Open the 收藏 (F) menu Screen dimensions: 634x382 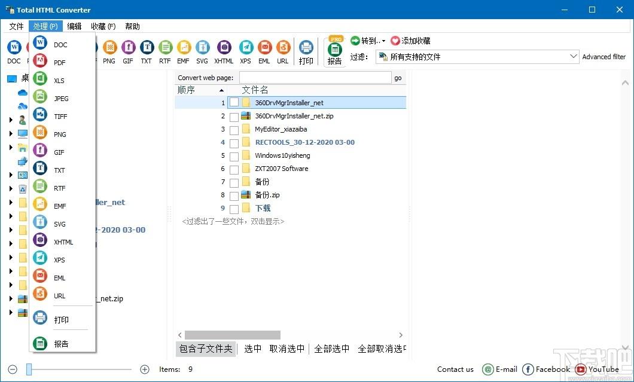[103, 26]
